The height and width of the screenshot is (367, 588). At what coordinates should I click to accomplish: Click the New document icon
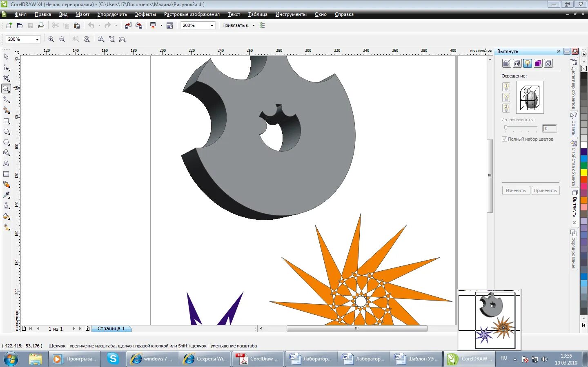point(9,25)
